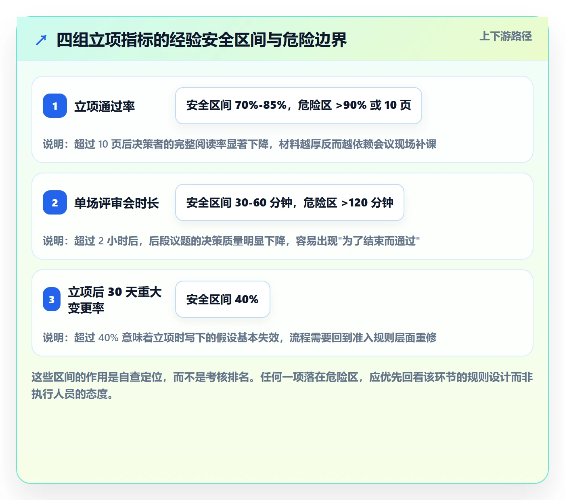The height and width of the screenshot is (500, 565).
Task: Click the blue arrow icon beside the title
Action: pos(41,40)
